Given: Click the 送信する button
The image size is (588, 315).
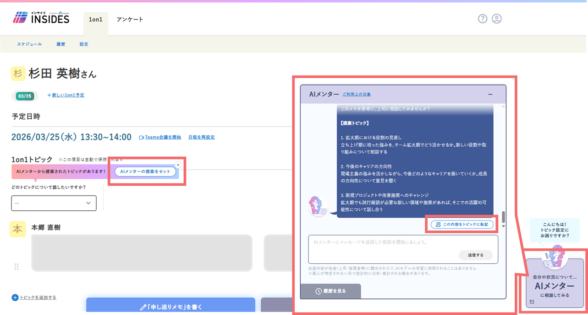Looking at the screenshot, I should 476,255.
